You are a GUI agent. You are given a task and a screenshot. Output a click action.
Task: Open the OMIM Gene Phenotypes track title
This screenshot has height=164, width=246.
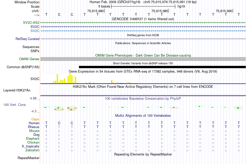pyautogui.click(x=143, y=55)
